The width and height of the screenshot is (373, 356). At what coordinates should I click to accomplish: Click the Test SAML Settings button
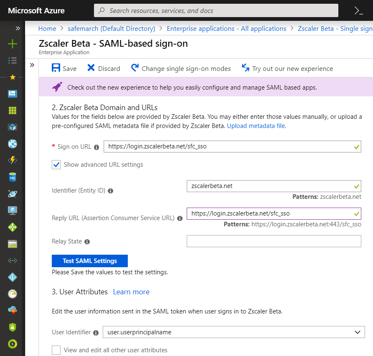[90, 261]
